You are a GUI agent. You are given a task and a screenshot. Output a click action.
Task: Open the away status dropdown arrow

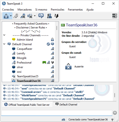[11, 16]
